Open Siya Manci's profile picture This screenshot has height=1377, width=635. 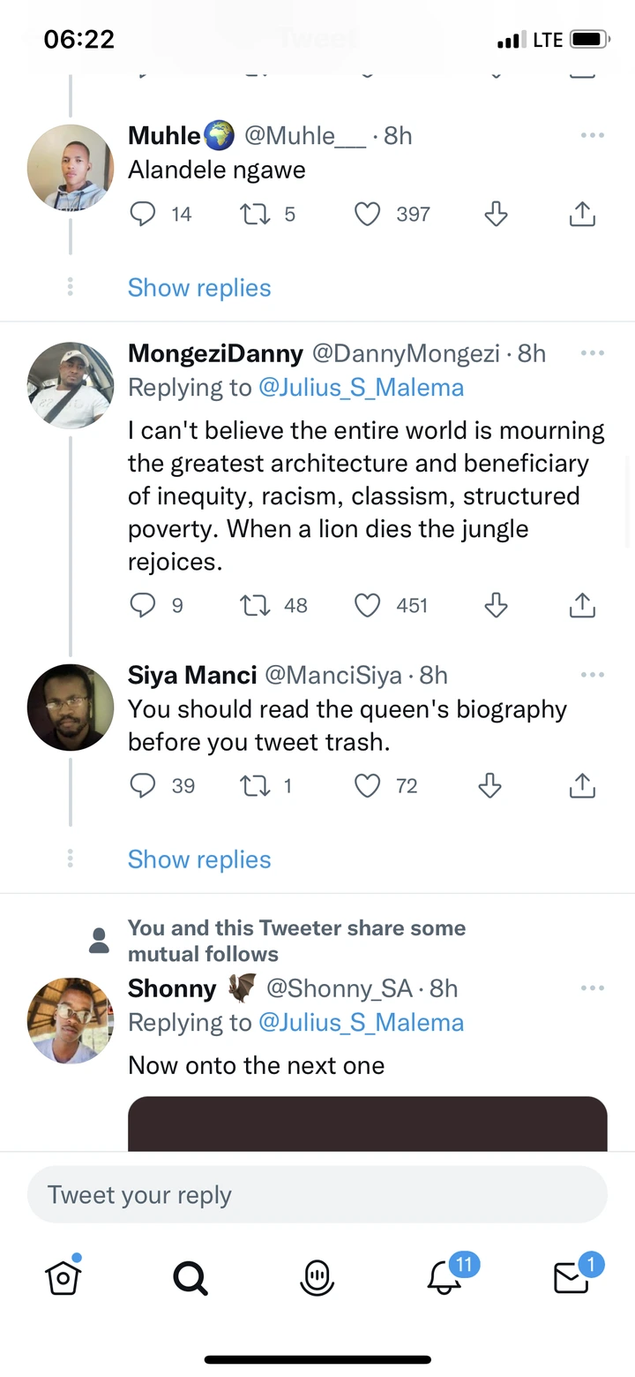click(71, 707)
